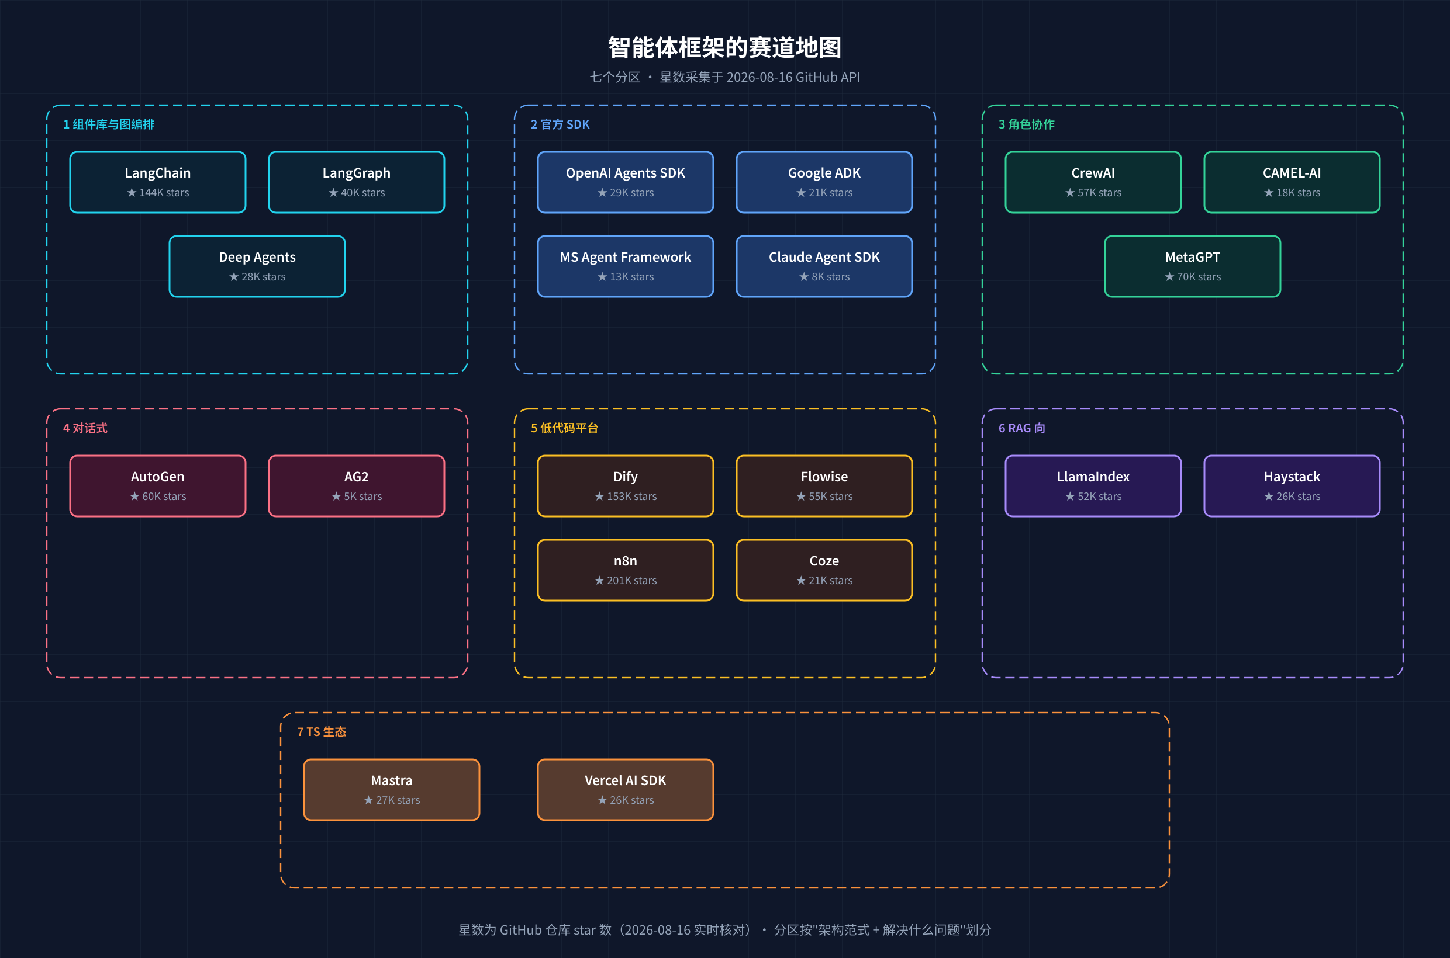Viewport: 1450px width, 958px height.
Task: Open the MS Agent Framework card
Action: (626, 266)
